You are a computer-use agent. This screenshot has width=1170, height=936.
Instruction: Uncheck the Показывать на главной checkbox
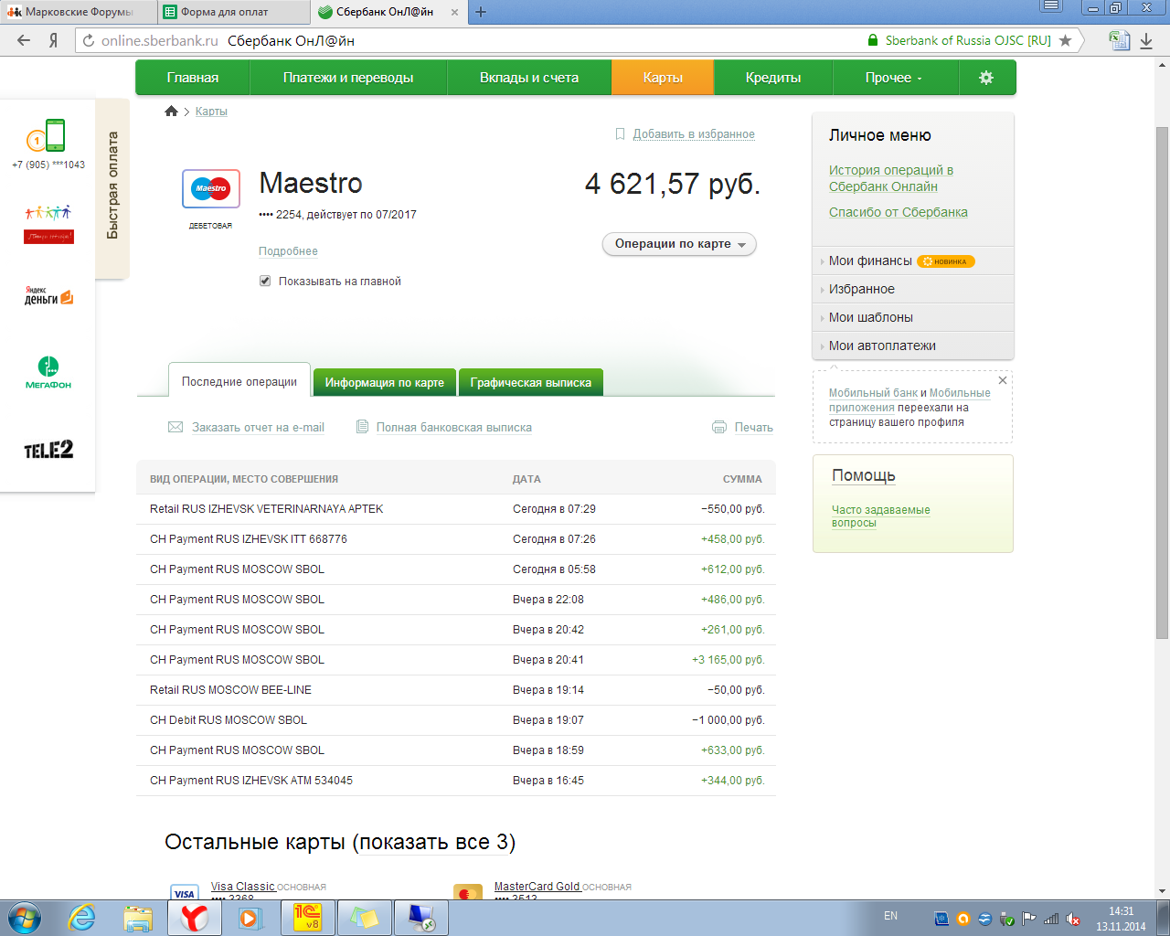[265, 282]
